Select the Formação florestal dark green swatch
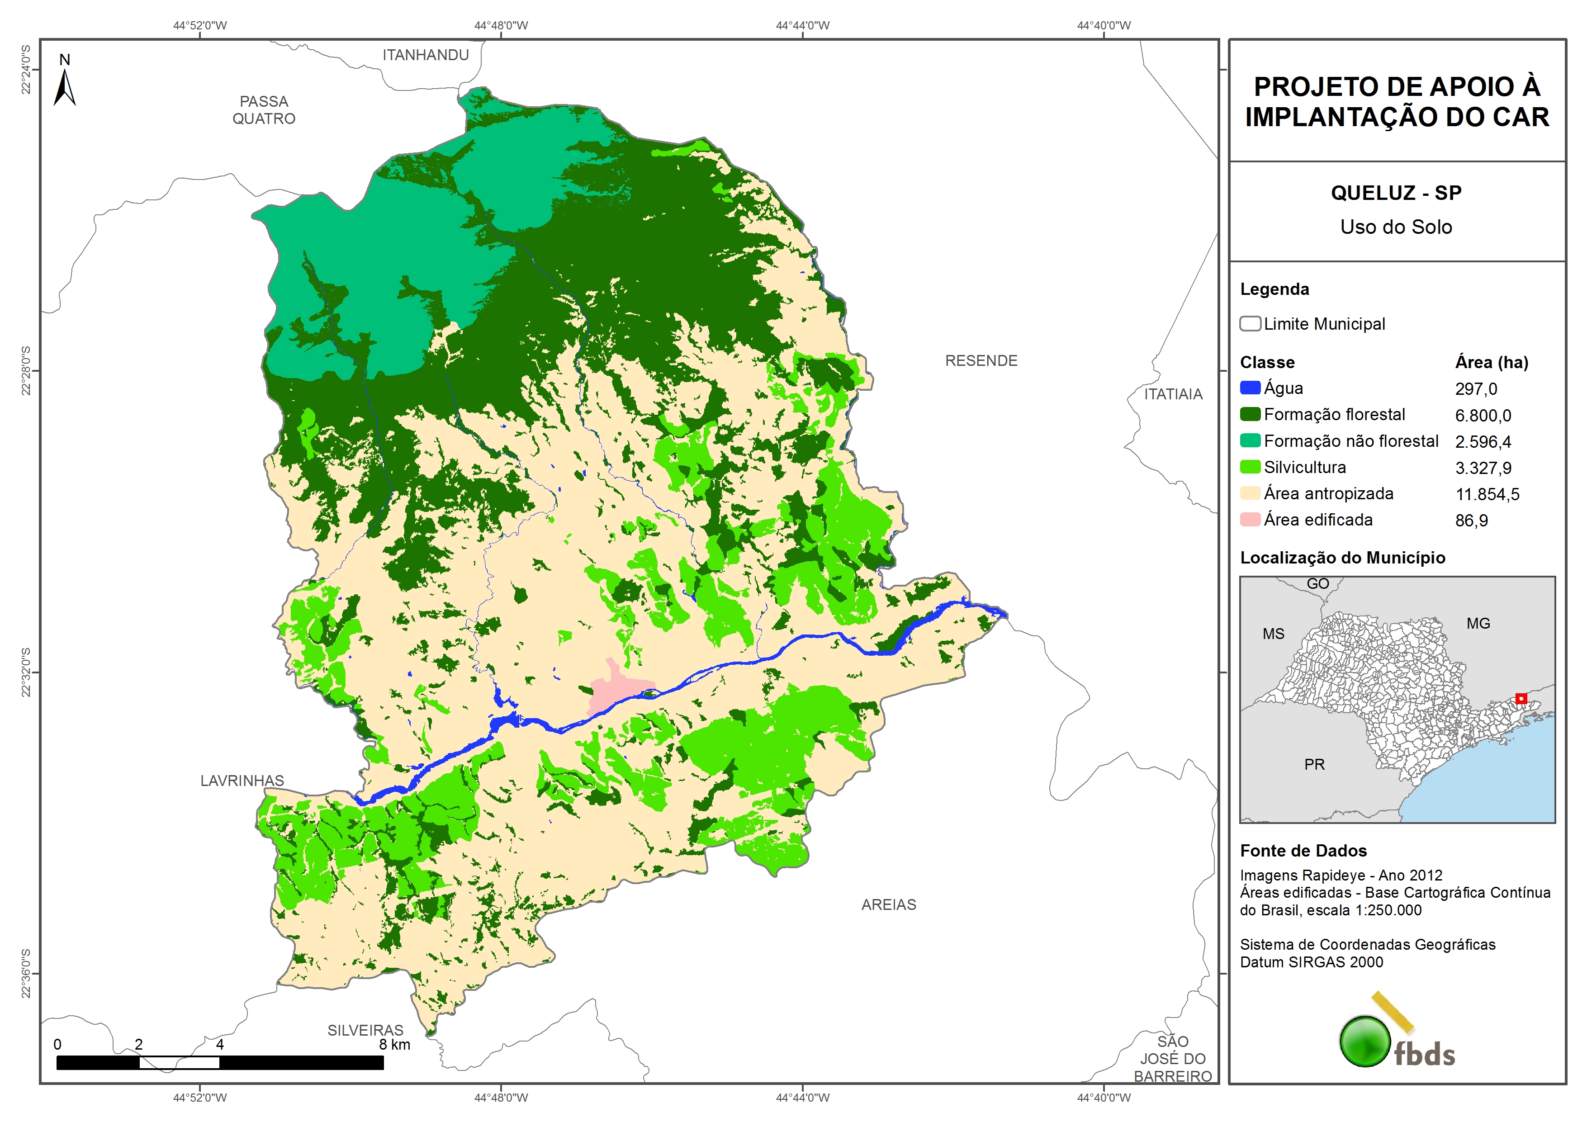Screen dimensions: 1587x1122 (x=1250, y=414)
